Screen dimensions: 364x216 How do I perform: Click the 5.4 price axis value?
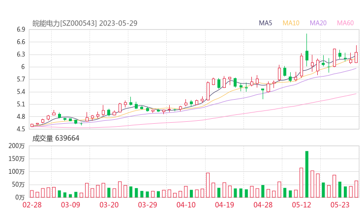21,92
